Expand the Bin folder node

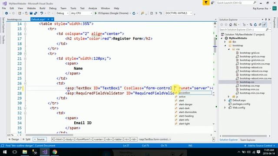pyautogui.click(x=225, y=42)
